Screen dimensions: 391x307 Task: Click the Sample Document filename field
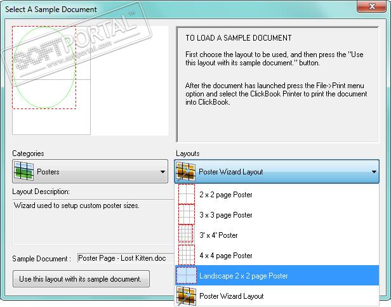click(x=126, y=258)
